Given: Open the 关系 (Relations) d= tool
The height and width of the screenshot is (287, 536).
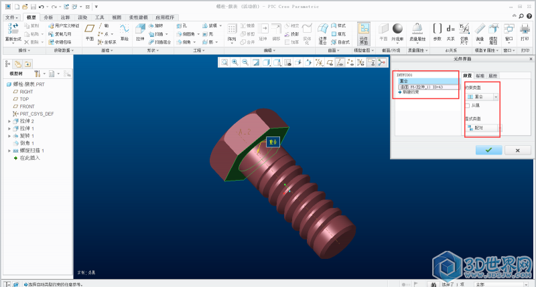Looking at the screenshot, I should [450, 33].
